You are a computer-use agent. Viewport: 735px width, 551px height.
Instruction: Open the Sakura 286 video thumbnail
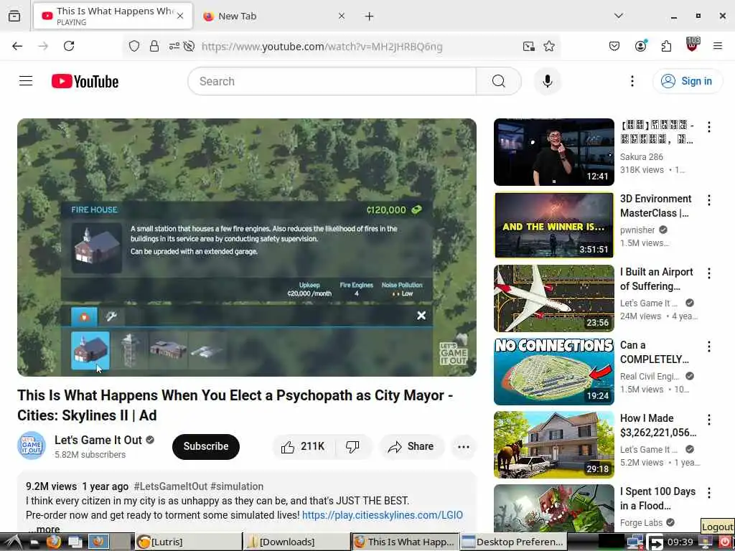(553, 152)
